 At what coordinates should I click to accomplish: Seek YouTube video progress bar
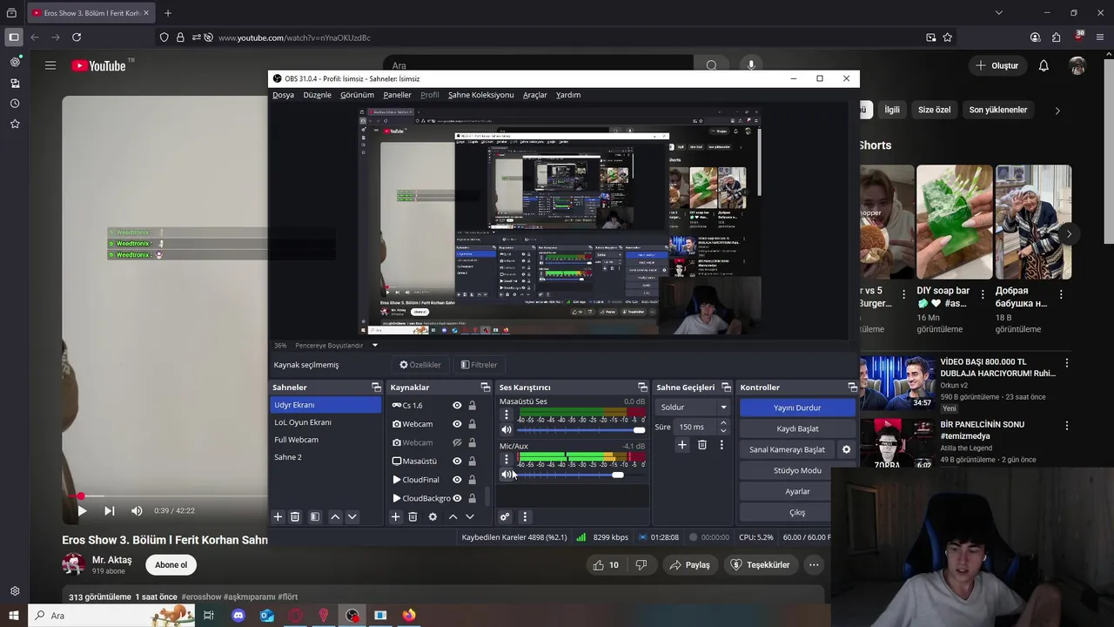[165, 496]
